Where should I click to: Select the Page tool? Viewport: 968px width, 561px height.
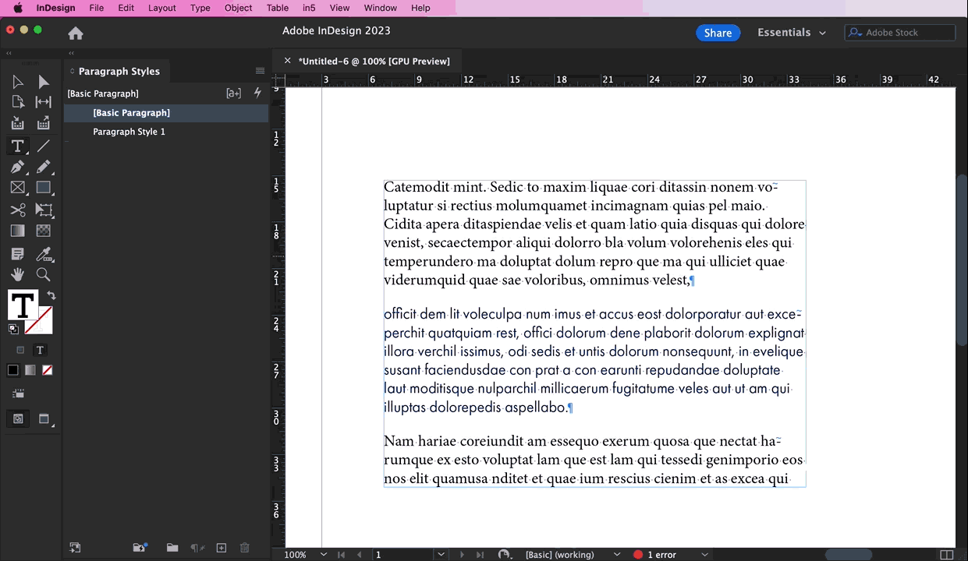click(x=18, y=102)
